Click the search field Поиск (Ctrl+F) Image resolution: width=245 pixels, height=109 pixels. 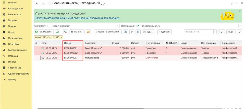(198, 32)
